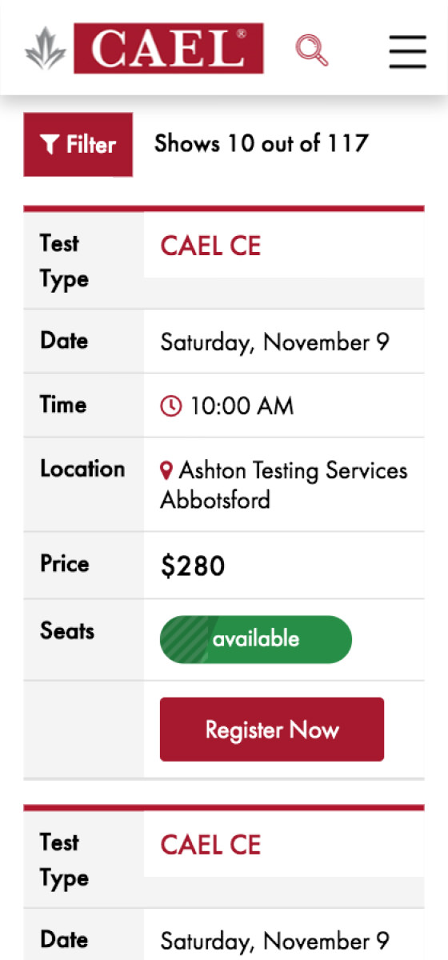Open the search magnifier icon

[312, 50]
